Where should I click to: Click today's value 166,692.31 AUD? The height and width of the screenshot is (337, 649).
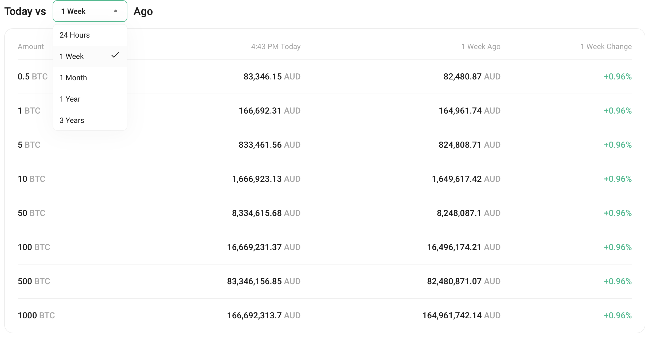pyautogui.click(x=269, y=111)
